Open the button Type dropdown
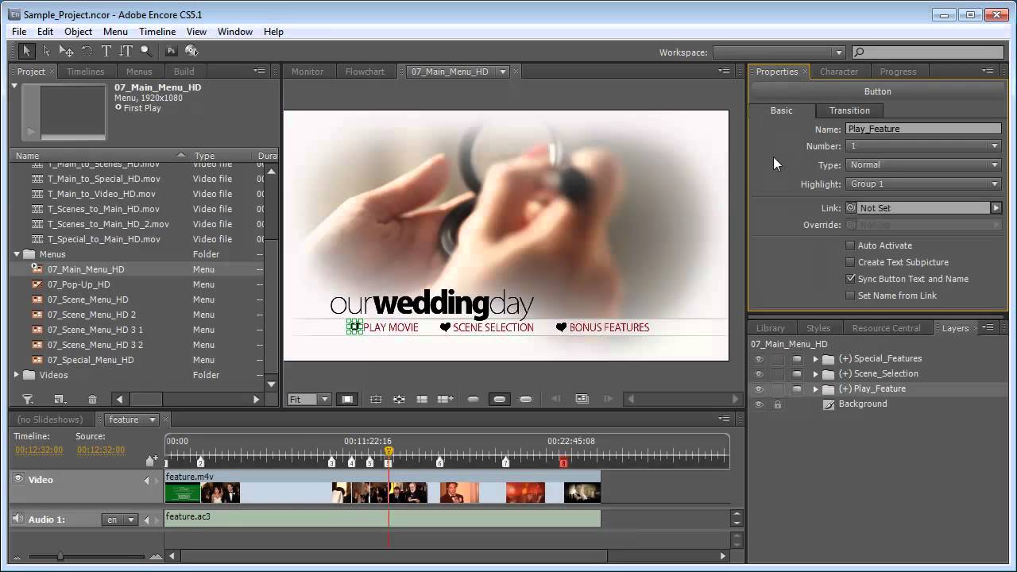This screenshot has height=572, width=1017. pyautogui.click(x=923, y=165)
